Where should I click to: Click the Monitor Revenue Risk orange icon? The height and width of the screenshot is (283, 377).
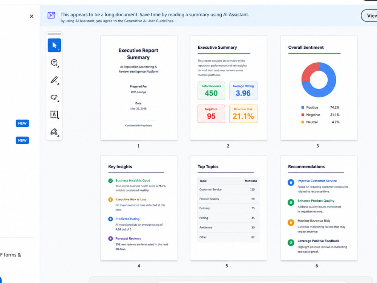tap(291, 222)
